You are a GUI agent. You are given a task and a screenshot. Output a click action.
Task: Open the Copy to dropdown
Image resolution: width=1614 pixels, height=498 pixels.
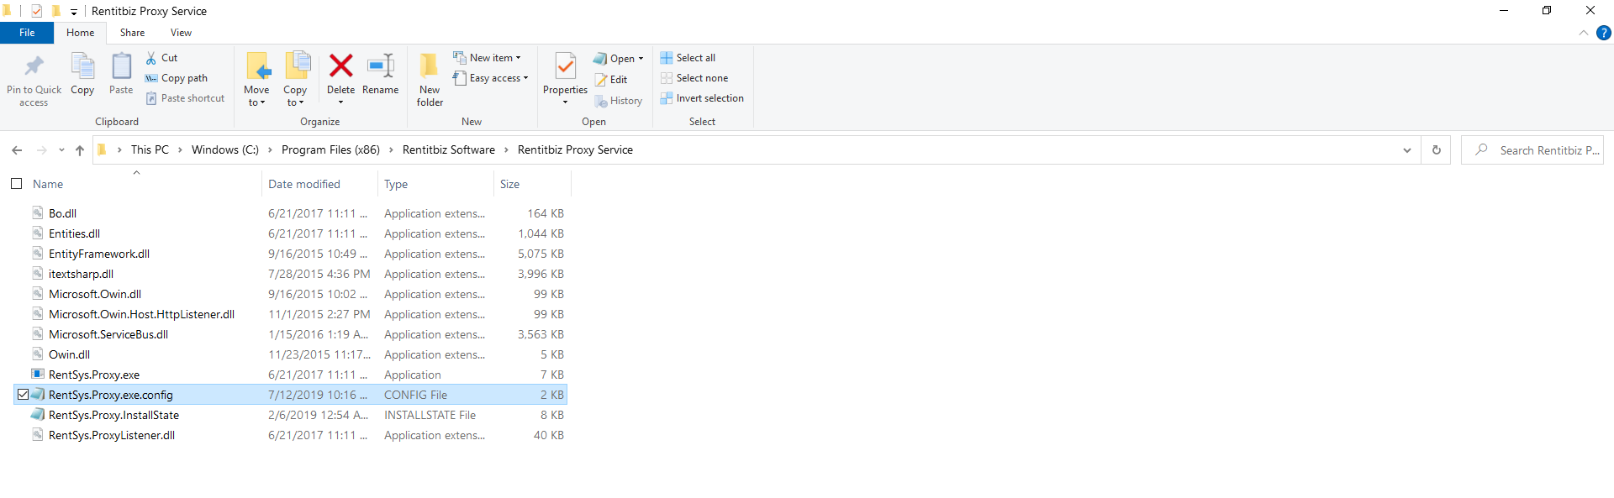pos(295,96)
